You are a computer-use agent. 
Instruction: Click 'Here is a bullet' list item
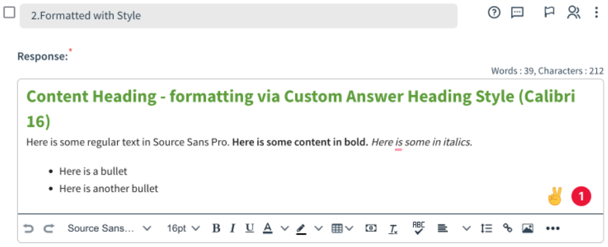coord(93,171)
